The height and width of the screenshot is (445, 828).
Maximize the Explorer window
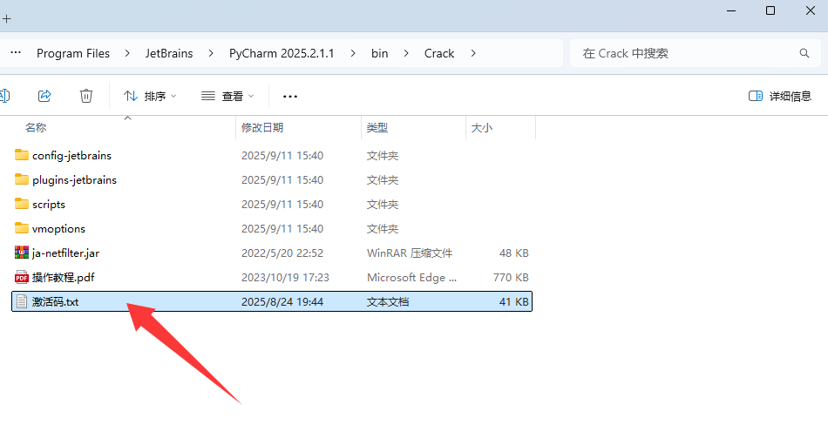click(x=770, y=10)
